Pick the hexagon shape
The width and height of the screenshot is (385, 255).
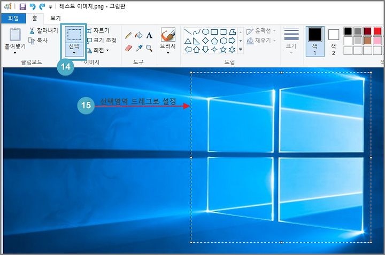click(x=223, y=41)
